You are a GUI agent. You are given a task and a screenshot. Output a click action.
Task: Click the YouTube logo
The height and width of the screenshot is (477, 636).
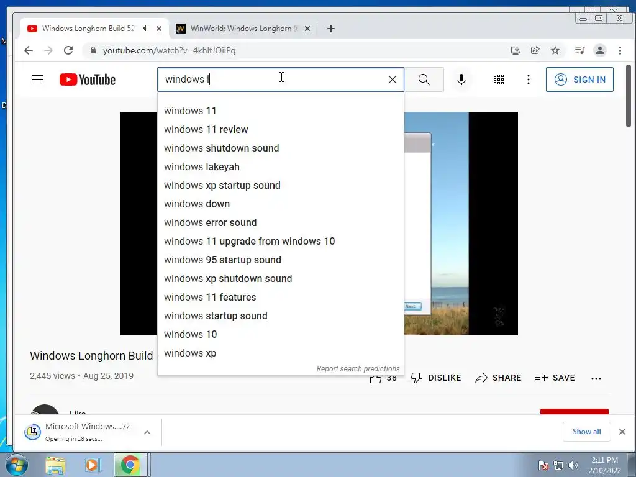tap(87, 79)
